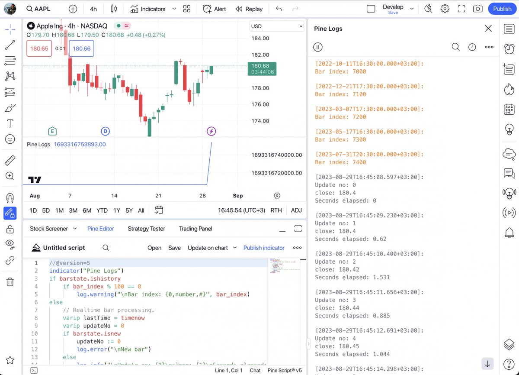Expand the Stock Screener dropdown arrow
Viewport: 519px width, 375px height.
[75, 228]
